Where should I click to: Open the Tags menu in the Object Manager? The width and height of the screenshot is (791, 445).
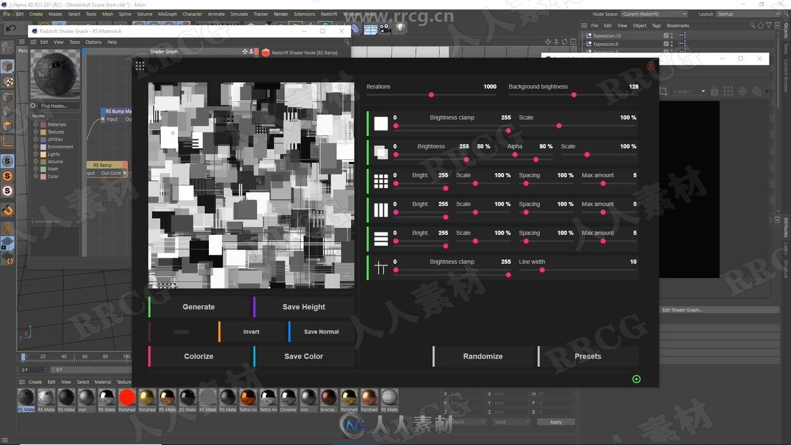pos(656,25)
